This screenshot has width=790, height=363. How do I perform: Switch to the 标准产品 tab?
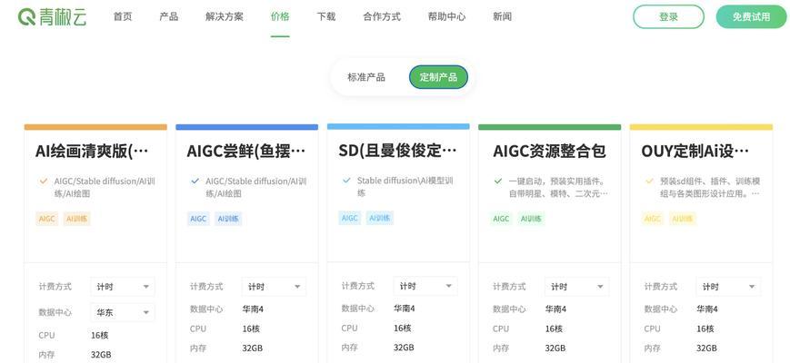pos(366,77)
